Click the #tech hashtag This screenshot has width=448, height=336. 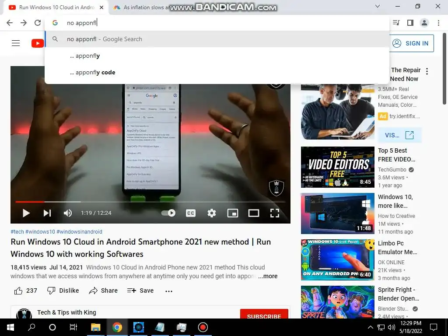(x=17, y=232)
